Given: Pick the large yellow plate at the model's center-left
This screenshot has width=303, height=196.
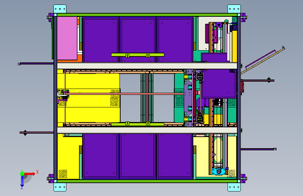Looking at the screenshot, I should 89,98.
